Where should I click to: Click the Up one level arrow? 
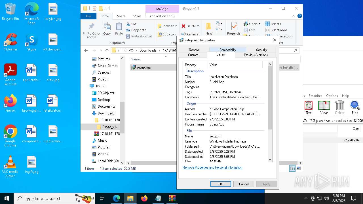click(107, 50)
